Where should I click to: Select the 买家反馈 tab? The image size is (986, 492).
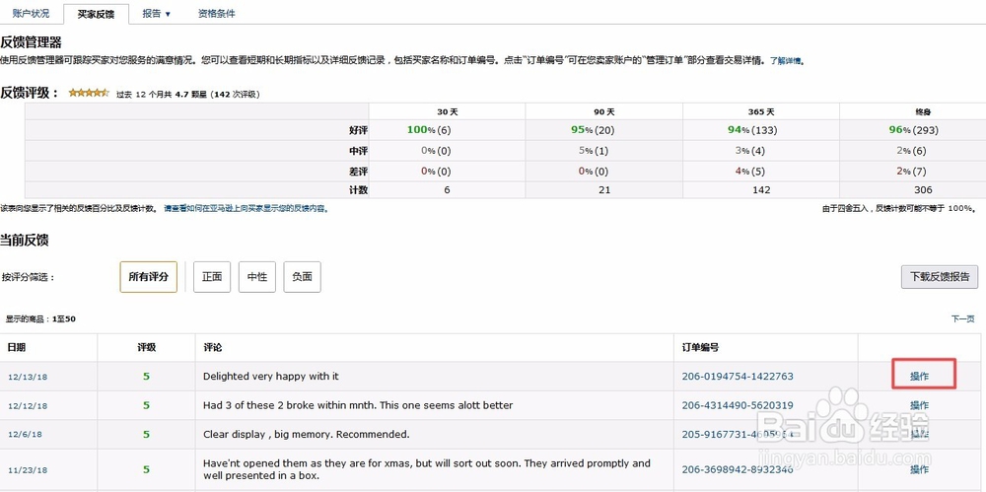coord(96,14)
